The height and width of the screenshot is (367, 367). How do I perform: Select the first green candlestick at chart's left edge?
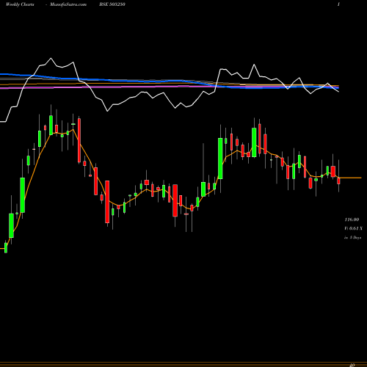click(6, 247)
